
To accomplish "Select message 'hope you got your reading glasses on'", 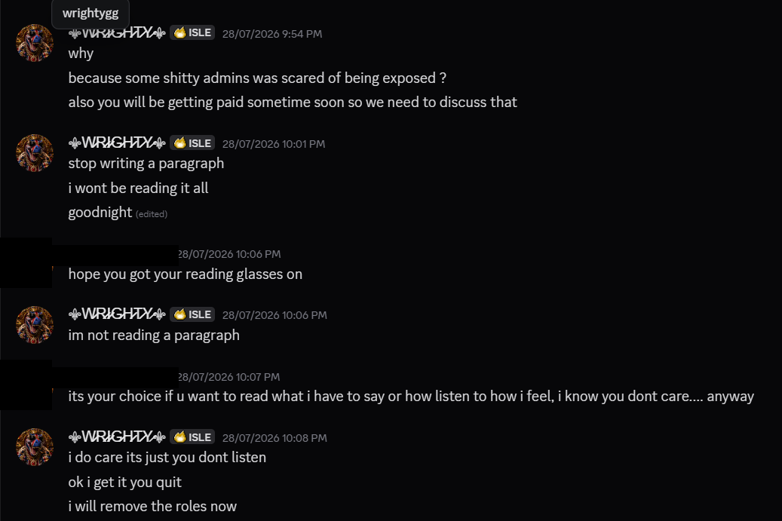I will (x=185, y=274).
